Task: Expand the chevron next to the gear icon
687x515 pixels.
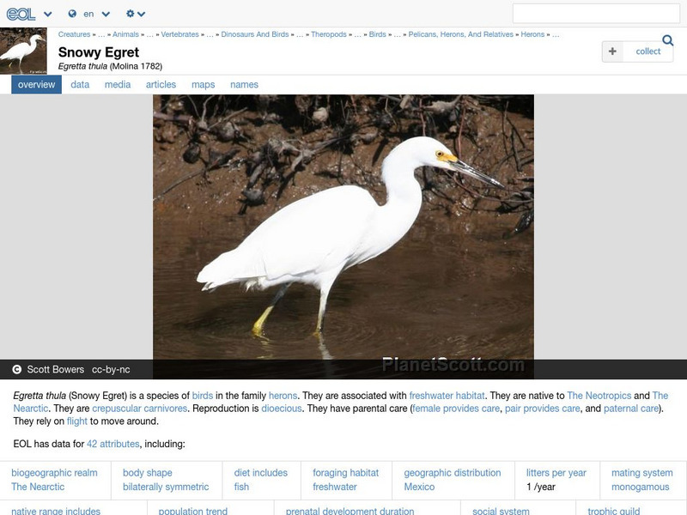Action: coord(141,14)
